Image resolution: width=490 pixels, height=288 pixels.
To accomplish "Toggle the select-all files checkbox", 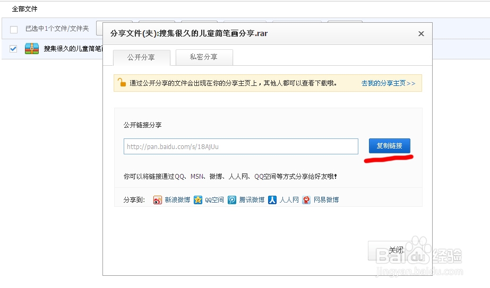I will click(14, 29).
